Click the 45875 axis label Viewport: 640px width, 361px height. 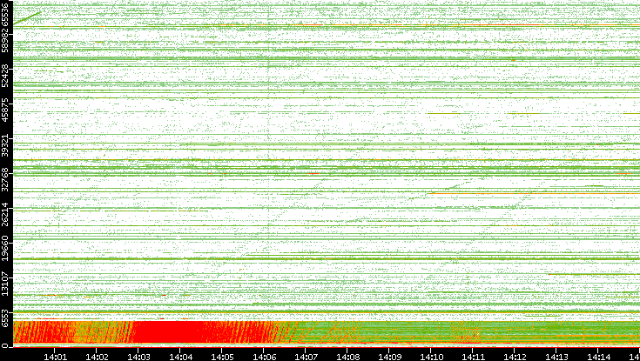click(x=6, y=110)
